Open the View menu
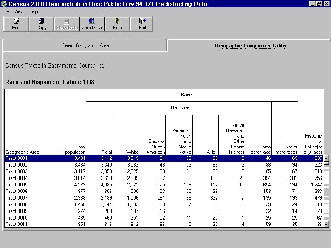Image resolution: width=331 pixels, height=248 pixels. 19,12
